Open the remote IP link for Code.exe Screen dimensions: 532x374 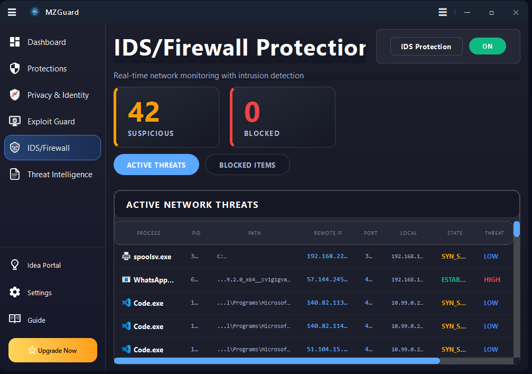pyautogui.click(x=328, y=303)
